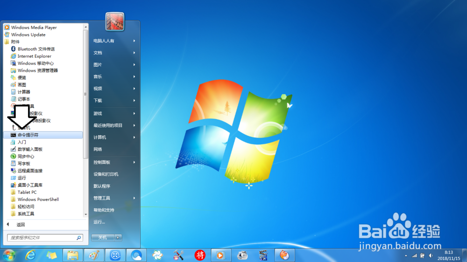Click the Windows Start orb

[x=9, y=255]
